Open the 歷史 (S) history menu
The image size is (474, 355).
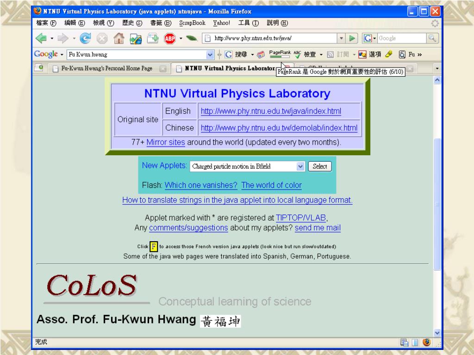pyautogui.click(x=132, y=23)
